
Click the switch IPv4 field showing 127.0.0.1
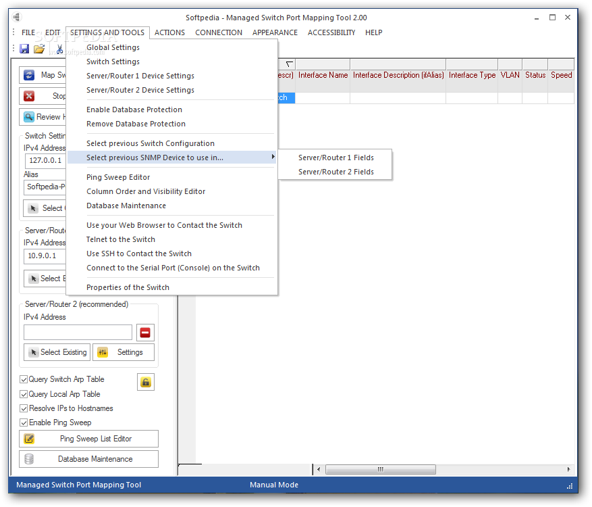coord(45,160)
